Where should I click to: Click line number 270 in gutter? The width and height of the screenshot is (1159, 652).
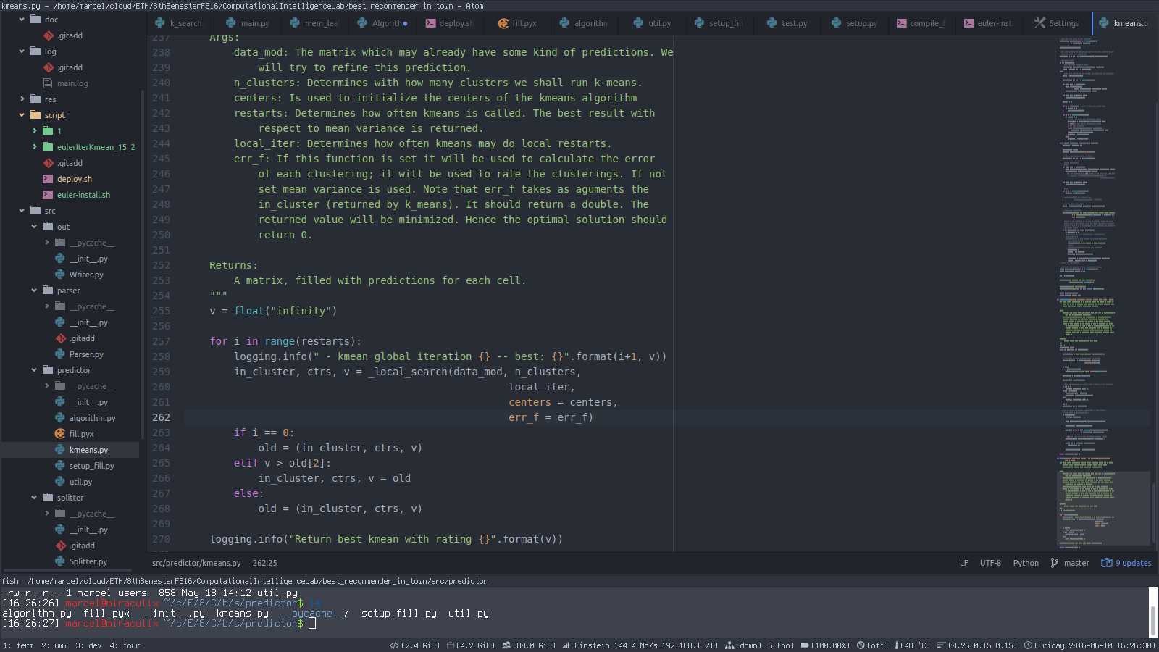[161, 539]
